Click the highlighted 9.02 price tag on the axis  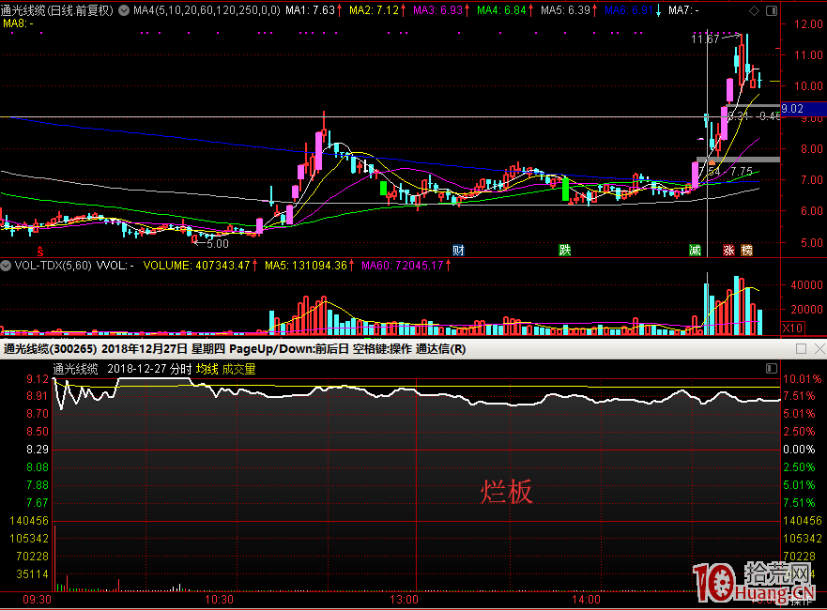(x=804, y=109)
